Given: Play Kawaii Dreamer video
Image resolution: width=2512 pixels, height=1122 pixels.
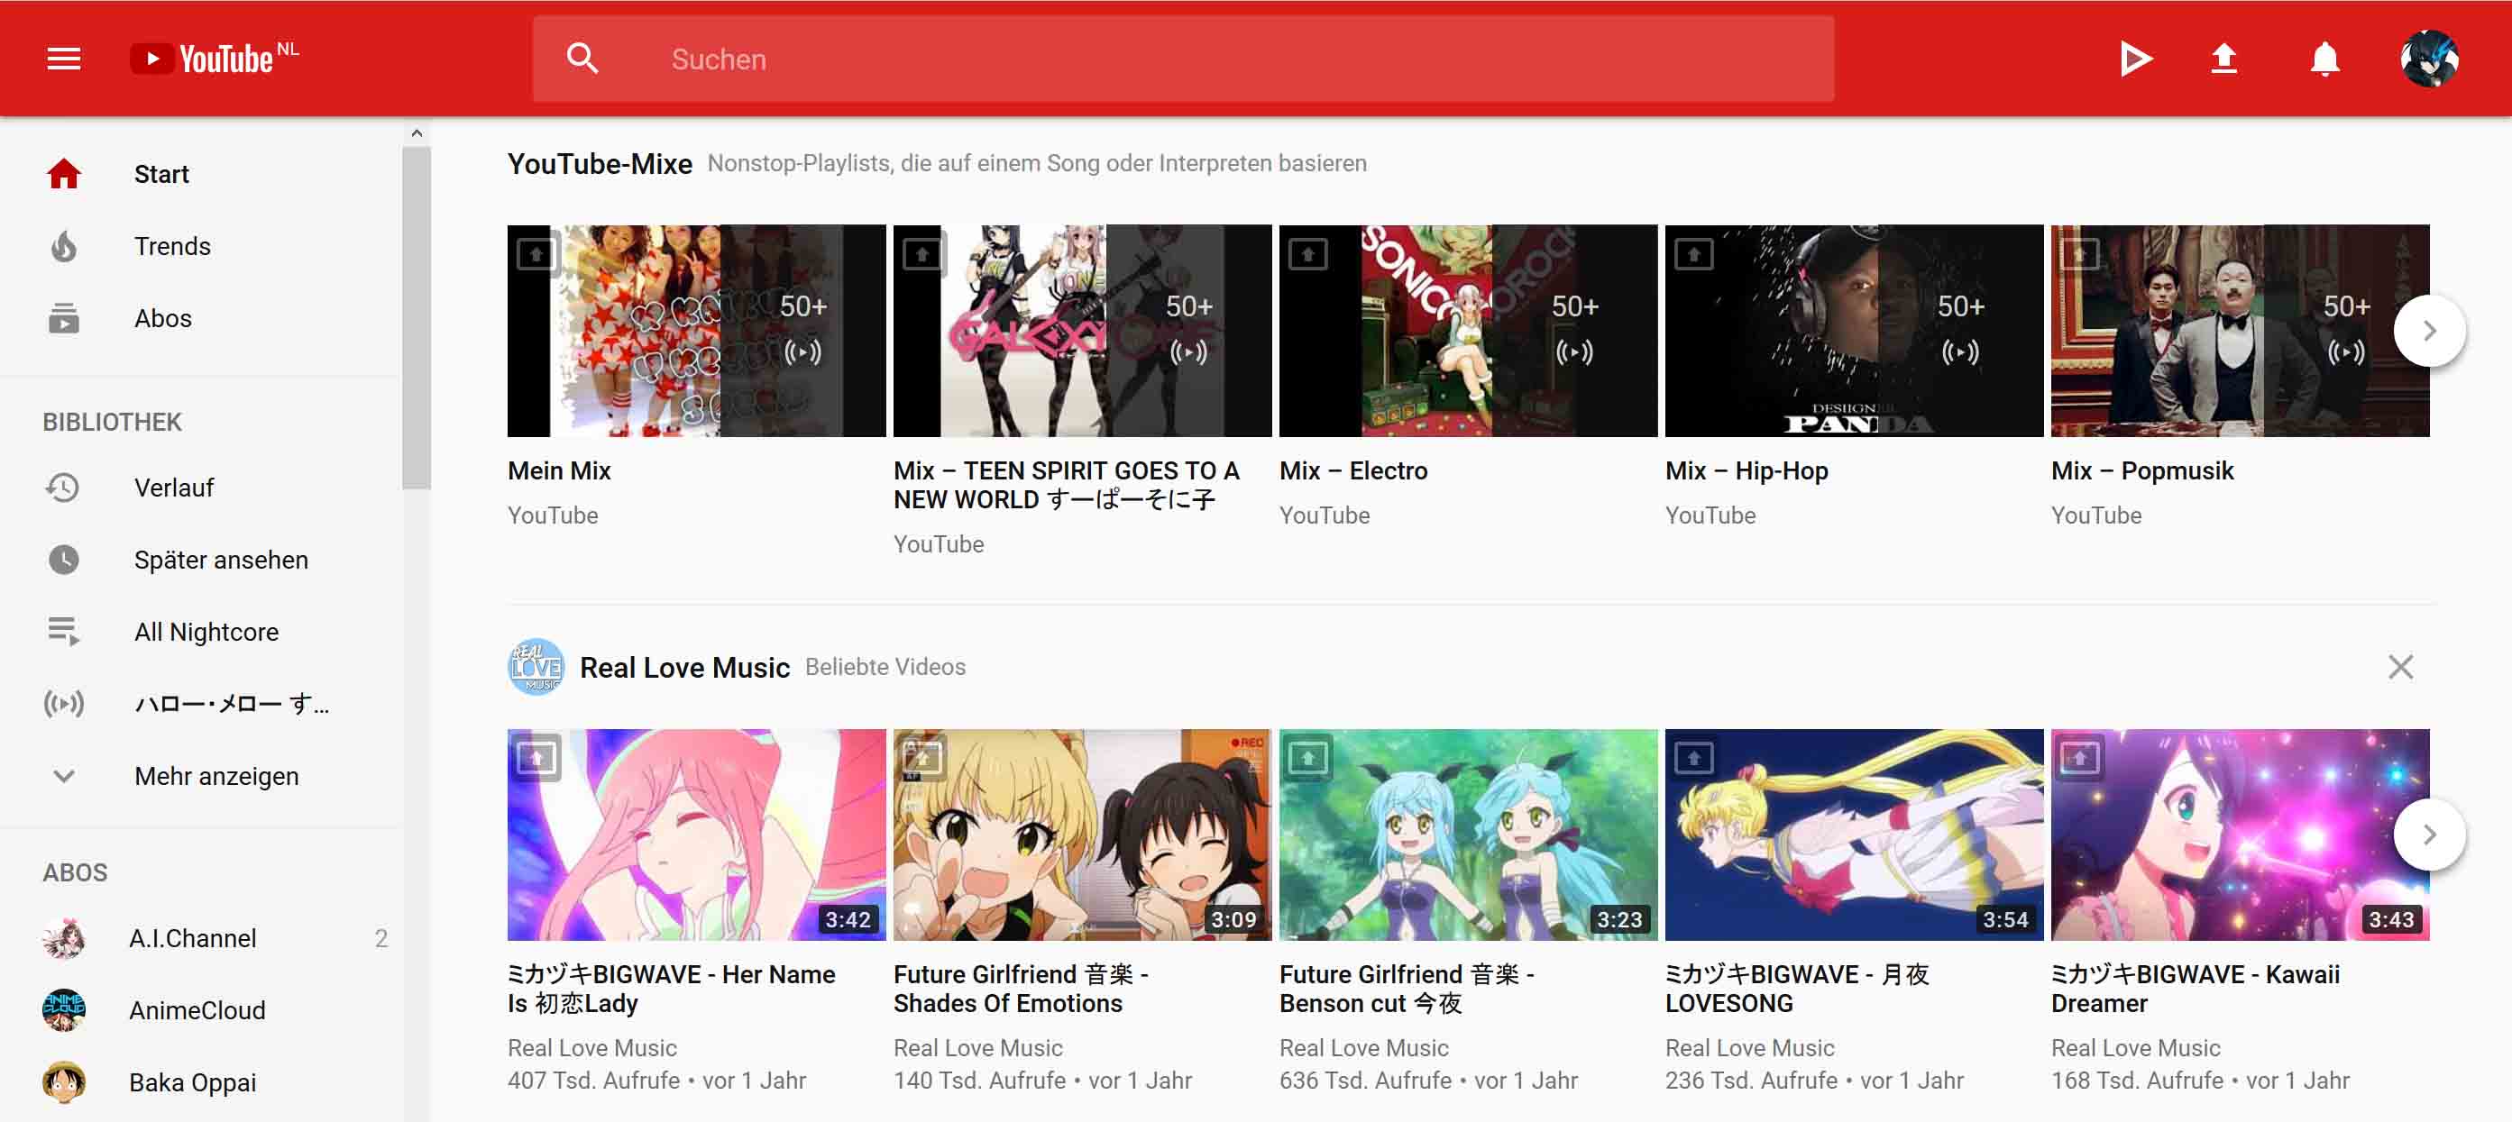Looking at the screenshot, I should [x=2240, y=835].
